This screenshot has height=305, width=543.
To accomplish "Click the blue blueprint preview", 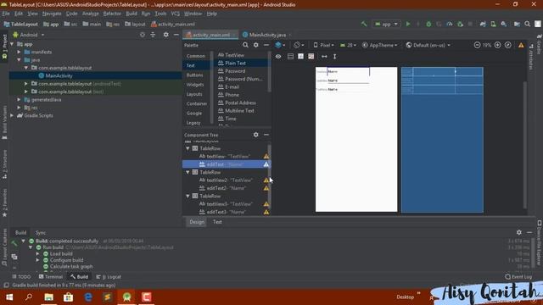I will pos(442,139).
